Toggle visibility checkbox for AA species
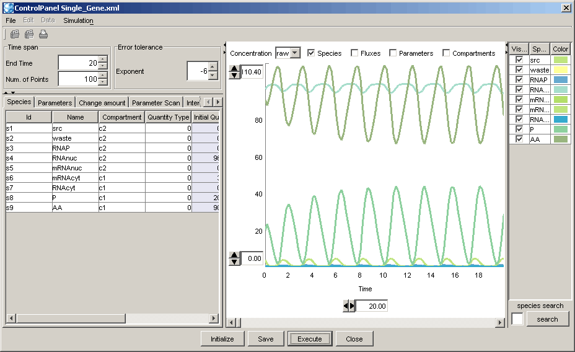The height and width of the screenshot is (352, 575). (x=519, y=139)
